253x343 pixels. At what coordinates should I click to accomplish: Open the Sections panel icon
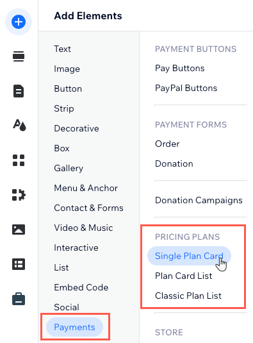(x=19, y=56)
